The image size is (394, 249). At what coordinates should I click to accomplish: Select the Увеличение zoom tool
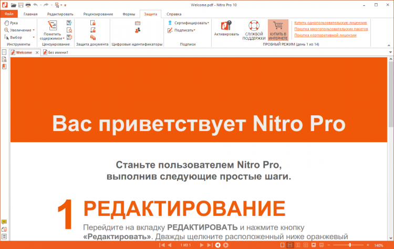[x=17, y=30]
